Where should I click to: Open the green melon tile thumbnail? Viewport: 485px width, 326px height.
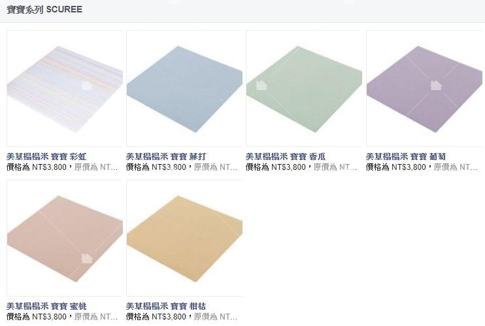pyautogui.click(x=304, y=88)
